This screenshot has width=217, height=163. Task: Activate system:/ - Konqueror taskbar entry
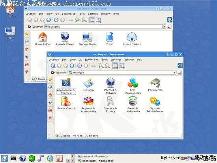[x=93, y=156]
